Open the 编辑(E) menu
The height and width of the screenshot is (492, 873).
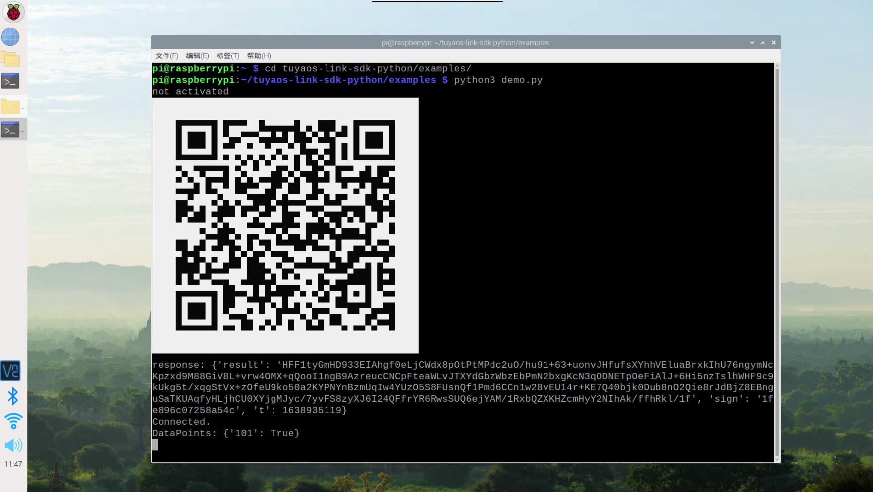(x=197, y=56)
